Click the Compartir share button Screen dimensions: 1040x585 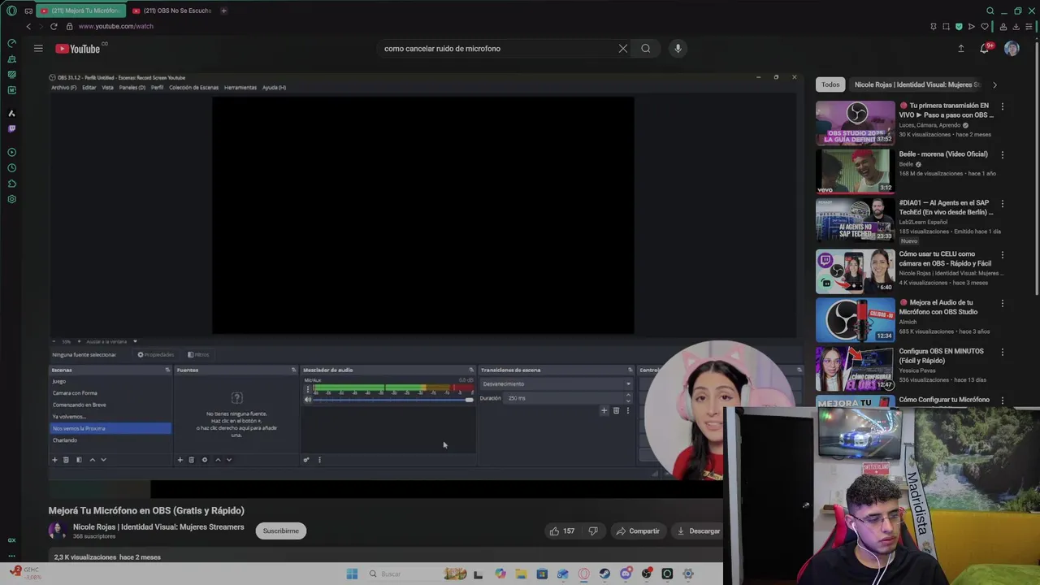pos(638,531)
